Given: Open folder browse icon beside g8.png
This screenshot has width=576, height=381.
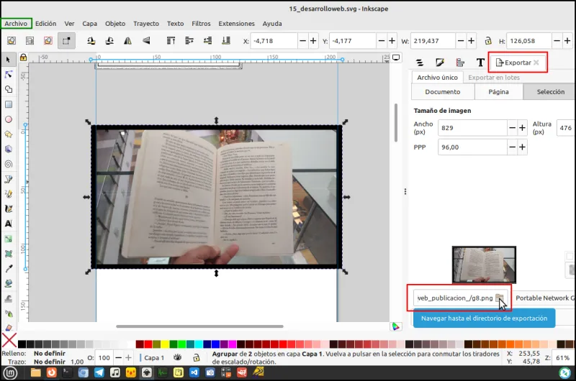Looking at the screenshot, I should pos(499,298).
